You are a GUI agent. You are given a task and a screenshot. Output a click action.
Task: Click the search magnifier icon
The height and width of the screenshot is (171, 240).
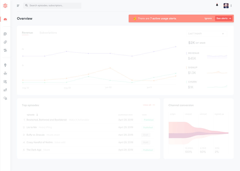coord(26,5)
